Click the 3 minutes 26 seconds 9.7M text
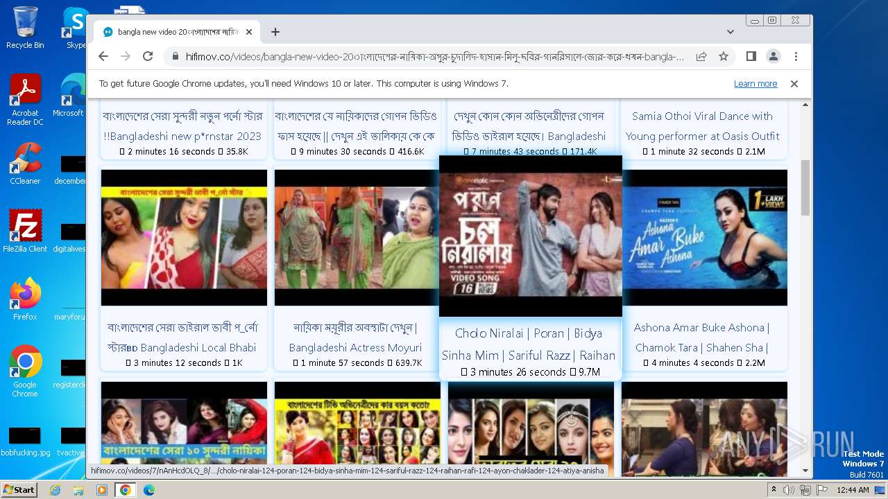888x499 pixels. tap(531, 372)
